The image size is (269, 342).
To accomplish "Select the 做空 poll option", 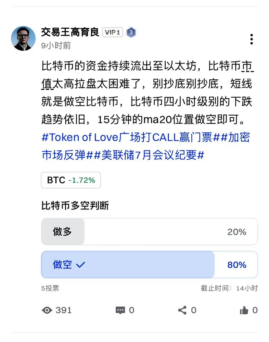I will coord(149,264).
